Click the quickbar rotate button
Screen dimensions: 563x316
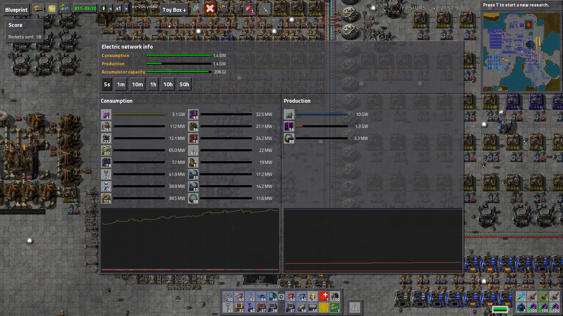(x=281, y=297)
